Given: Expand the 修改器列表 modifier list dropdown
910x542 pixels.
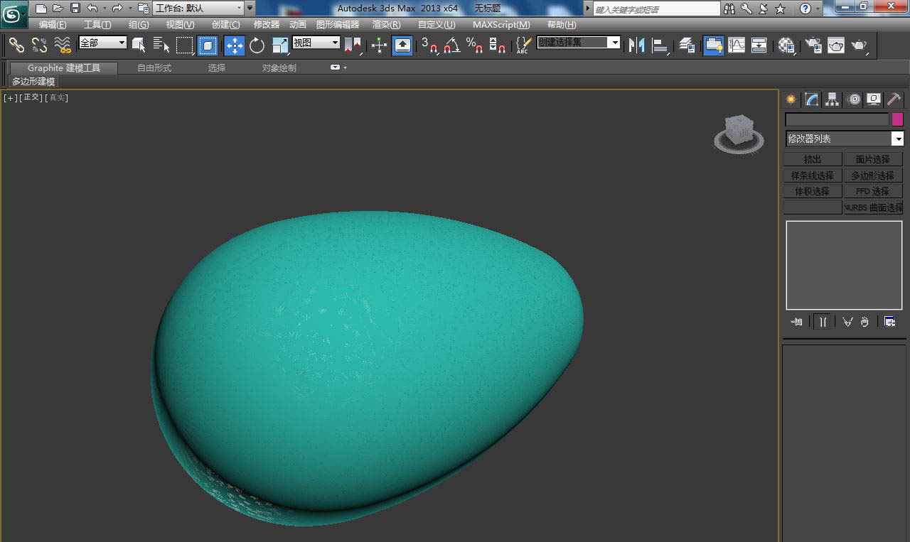Looking at the screenshot, I should (845, 139).
